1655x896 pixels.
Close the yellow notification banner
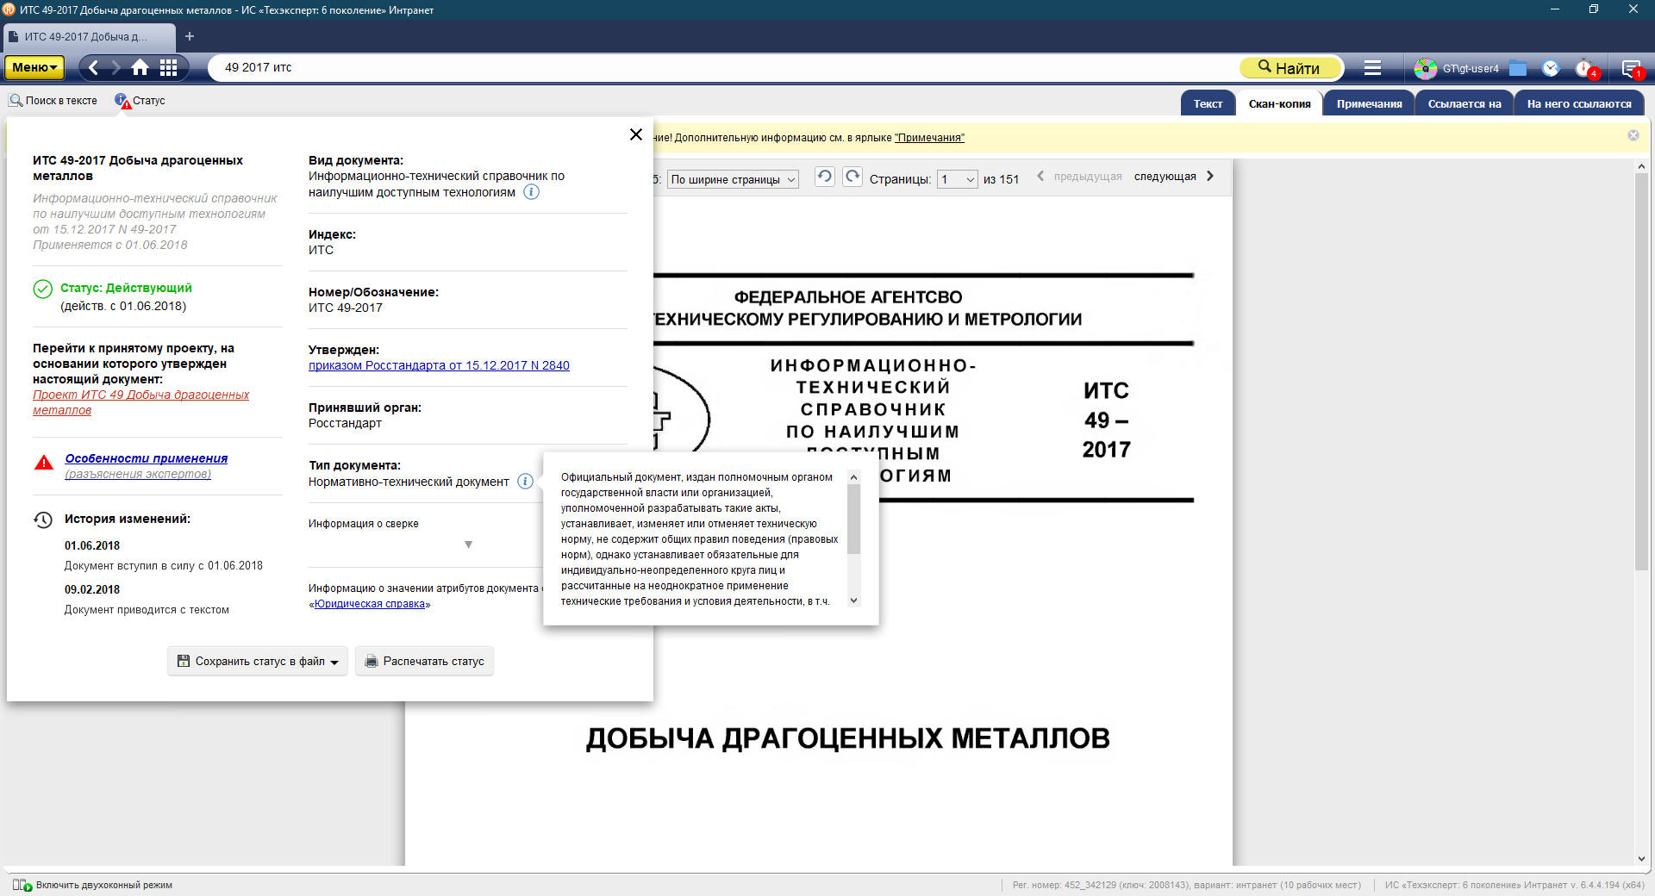coord(1633,135)
